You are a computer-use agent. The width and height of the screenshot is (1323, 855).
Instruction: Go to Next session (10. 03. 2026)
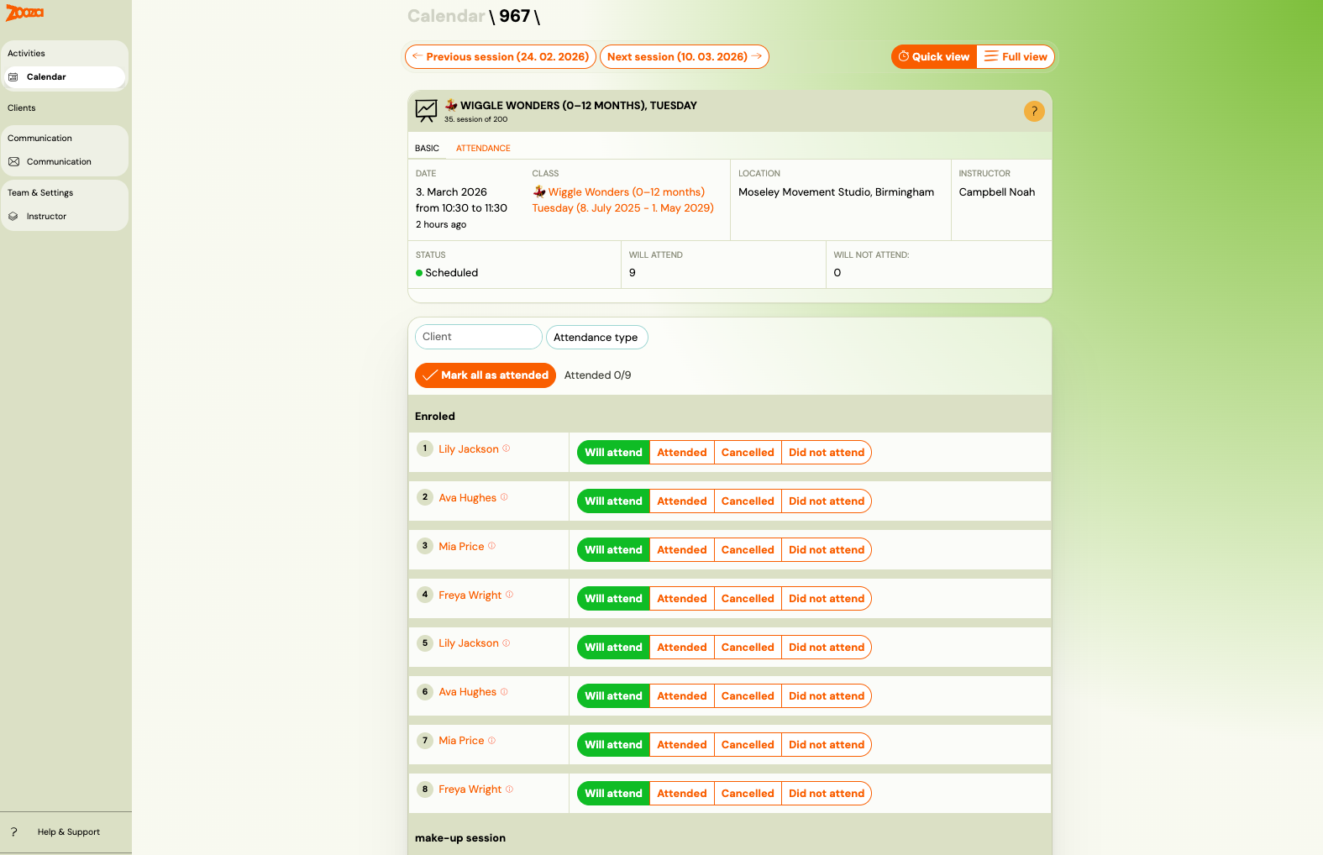point(685,57)
